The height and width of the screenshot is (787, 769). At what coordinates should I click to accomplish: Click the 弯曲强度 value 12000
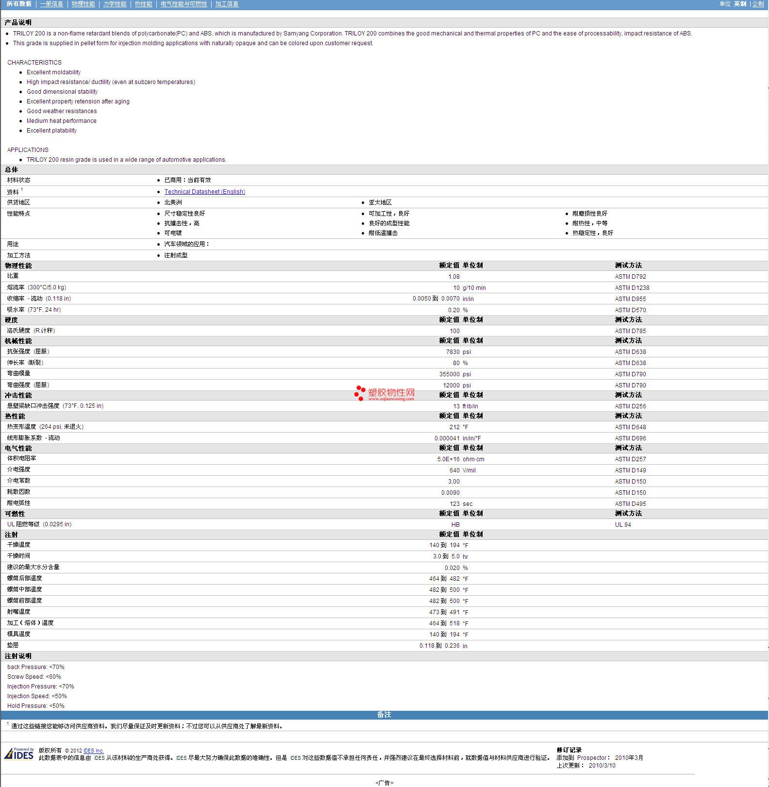451,385
